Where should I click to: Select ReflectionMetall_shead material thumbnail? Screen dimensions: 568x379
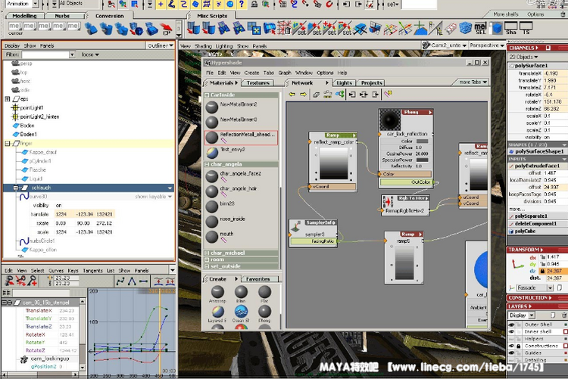[x=211, y=138]
